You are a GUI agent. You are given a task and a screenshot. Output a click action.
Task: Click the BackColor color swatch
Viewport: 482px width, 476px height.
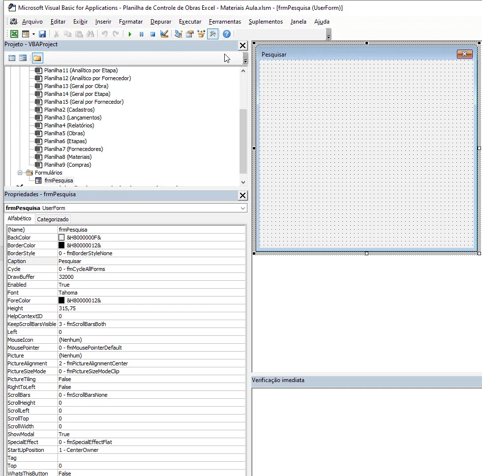[61, 237]
